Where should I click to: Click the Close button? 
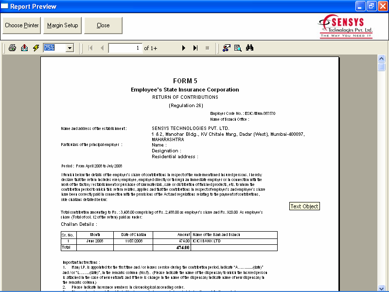click(x=103, y=25)
